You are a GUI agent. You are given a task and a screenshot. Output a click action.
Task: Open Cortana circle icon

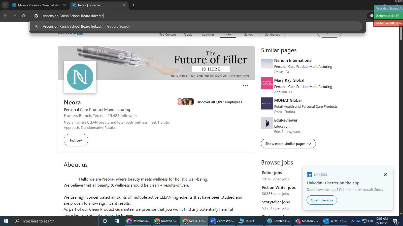(105, 221)
